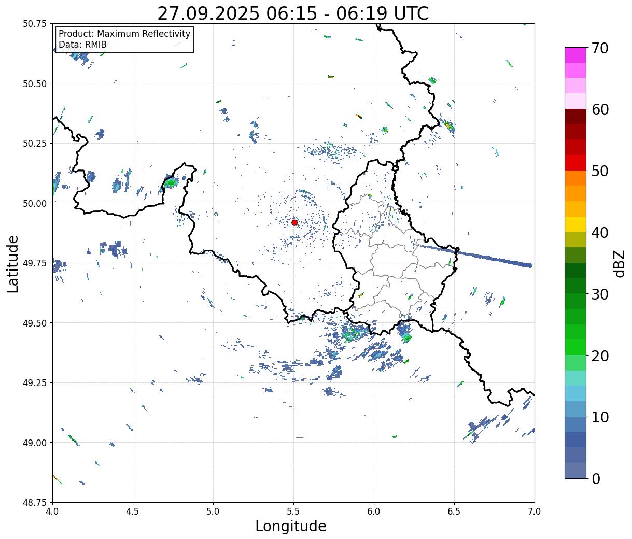Viewport: 632px width, 539px height.
Task: Click the yellow colorbar swatch above 40
Action: pos(575,224)
